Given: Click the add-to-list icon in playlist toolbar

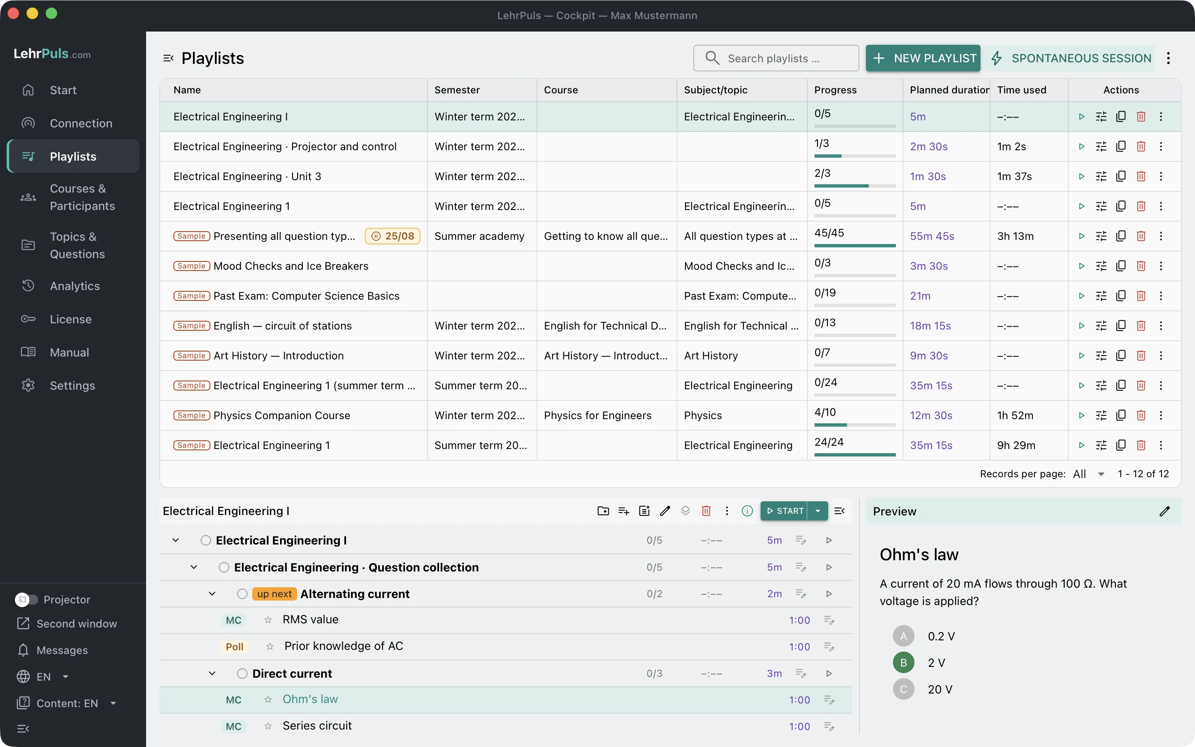Looking at the screenshot, I should click(x=624, y=511).
